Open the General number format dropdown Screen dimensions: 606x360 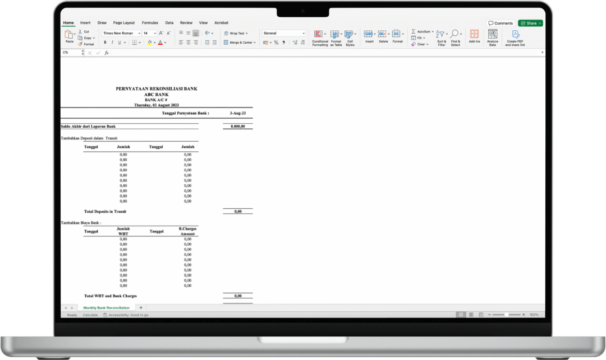pyautogui.click(x=284, y=33)
